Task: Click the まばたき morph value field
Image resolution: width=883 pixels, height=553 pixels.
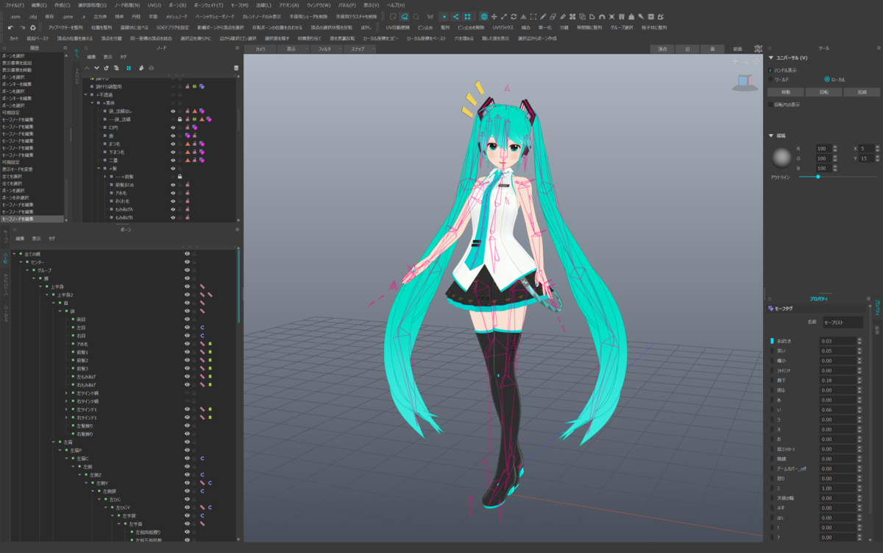Action: (x=838, y=341)
